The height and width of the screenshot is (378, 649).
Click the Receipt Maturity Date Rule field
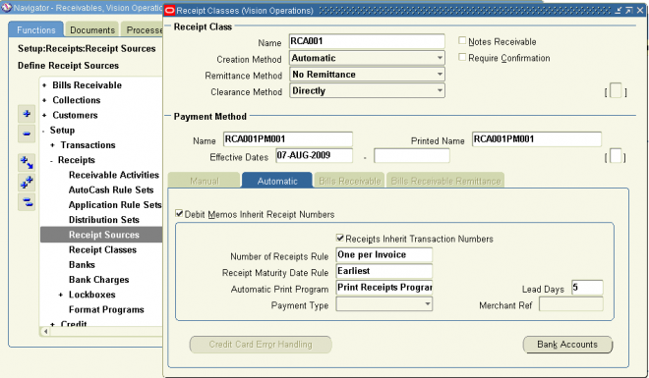point(384,271)
